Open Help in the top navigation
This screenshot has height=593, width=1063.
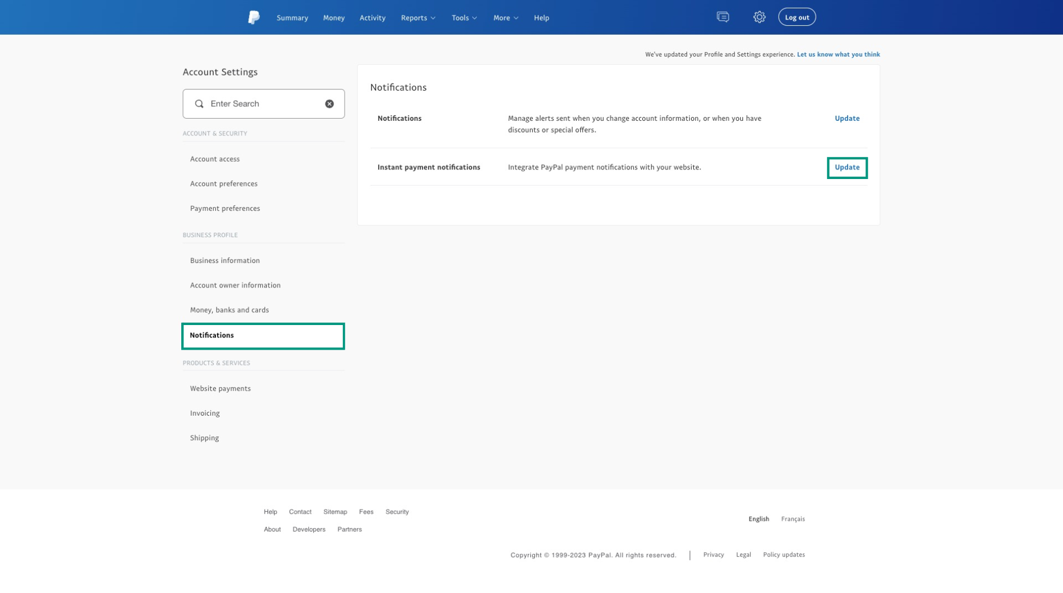tap(541, 18)
